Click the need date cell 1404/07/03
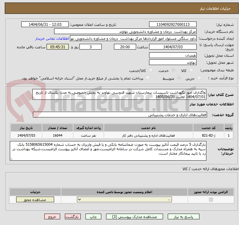This screenshot has height=225, width=239. coord(26,135)
